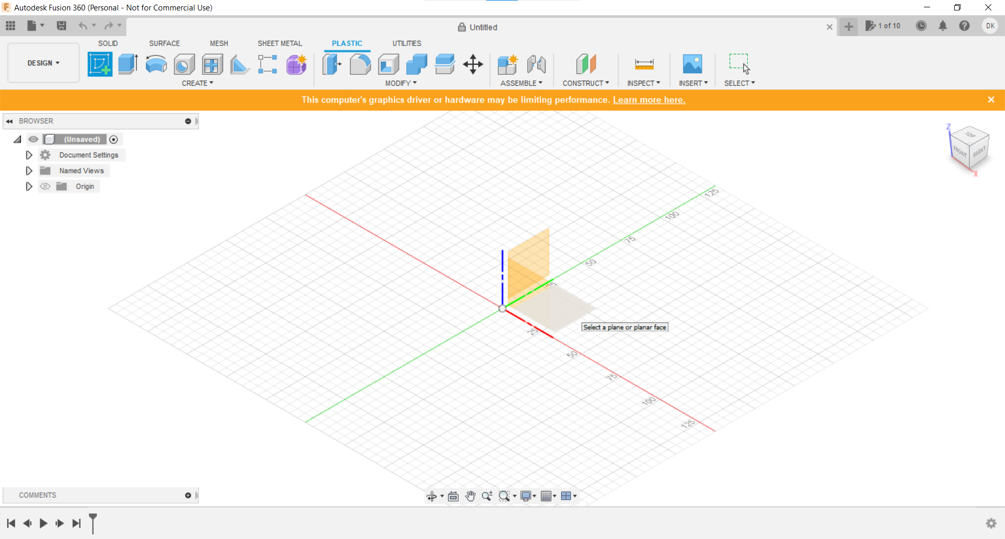Toggle visibility of the Unsaved component

33,139
